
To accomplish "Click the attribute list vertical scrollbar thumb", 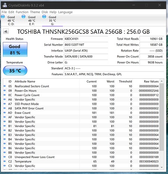I will [162, 117].
